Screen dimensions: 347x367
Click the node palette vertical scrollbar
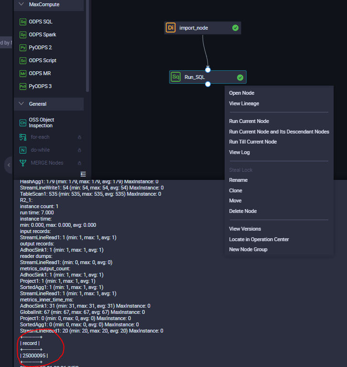[x=87, y=45]
